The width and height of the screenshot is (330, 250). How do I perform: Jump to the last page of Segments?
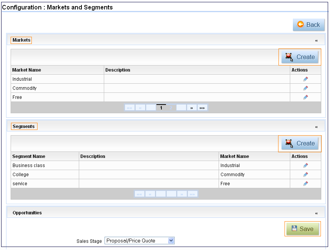(x=192, y=194)
